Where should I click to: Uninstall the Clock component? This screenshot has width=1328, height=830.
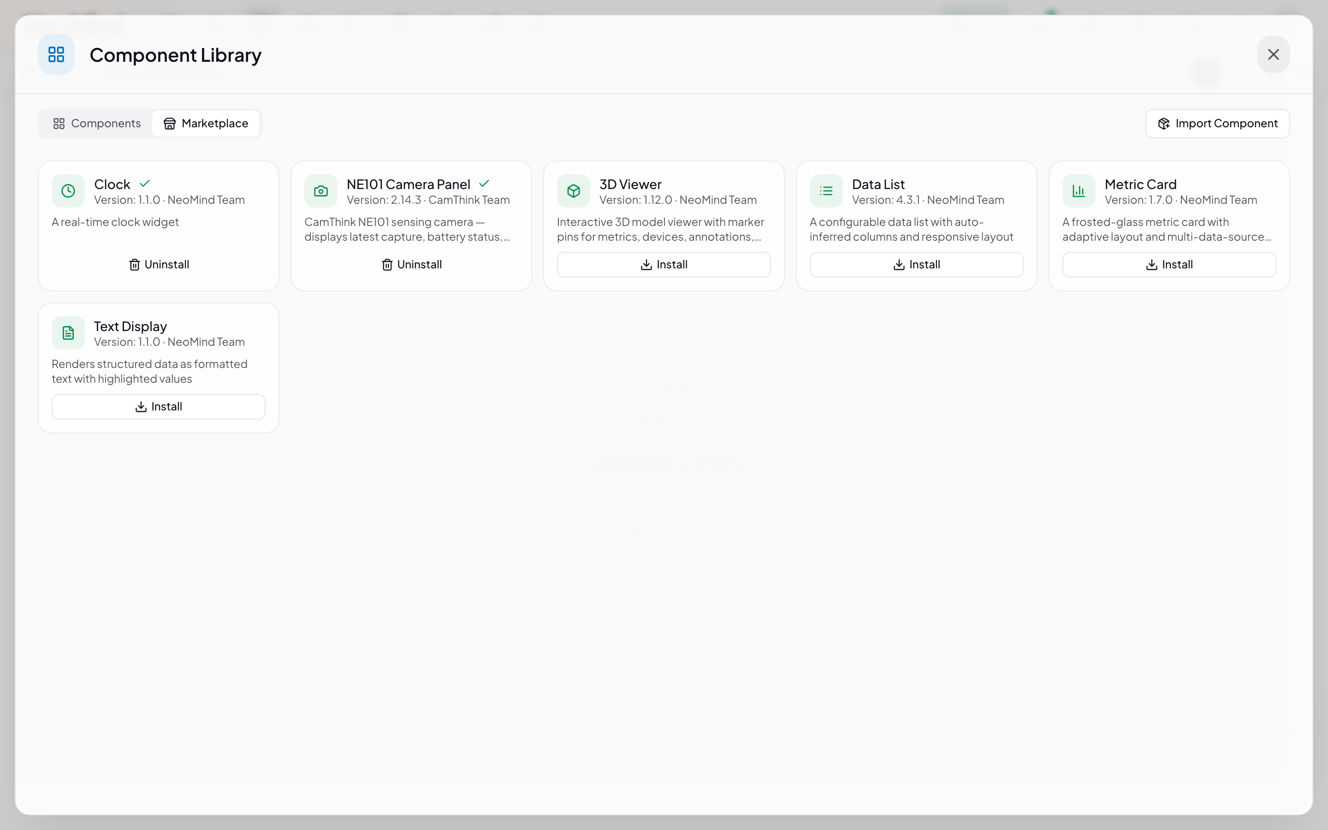point(159,265)
